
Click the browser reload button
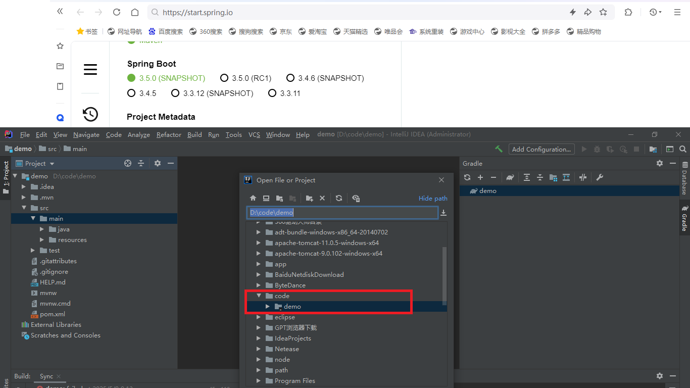(117, 12)
